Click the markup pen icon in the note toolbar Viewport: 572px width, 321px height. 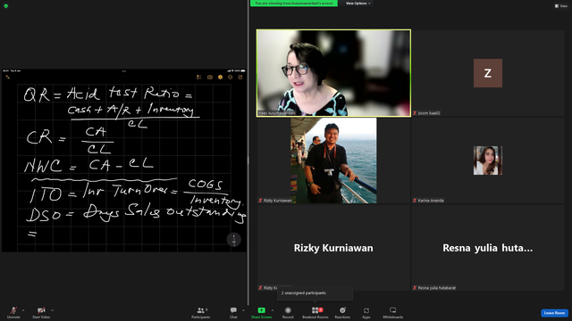point(220,78)
